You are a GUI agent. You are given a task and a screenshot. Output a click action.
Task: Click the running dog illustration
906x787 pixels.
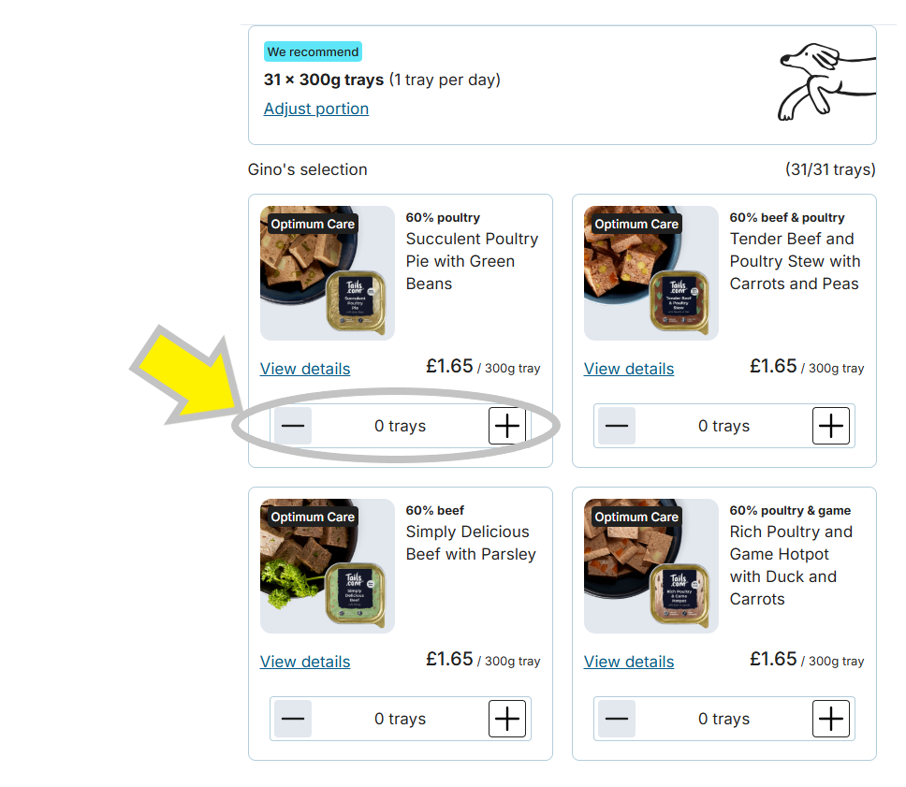[826, 81]
